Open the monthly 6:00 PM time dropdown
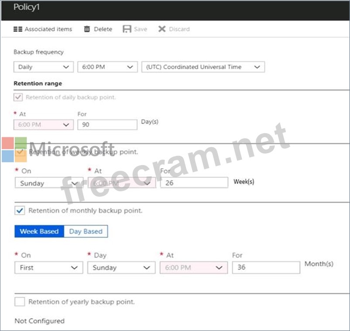350x331 pixels. pyautogui.click(x=194, y=268)
